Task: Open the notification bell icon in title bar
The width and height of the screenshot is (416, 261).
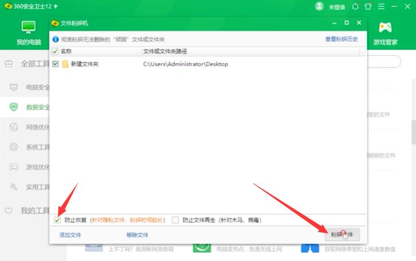Action: pos(355,6)
